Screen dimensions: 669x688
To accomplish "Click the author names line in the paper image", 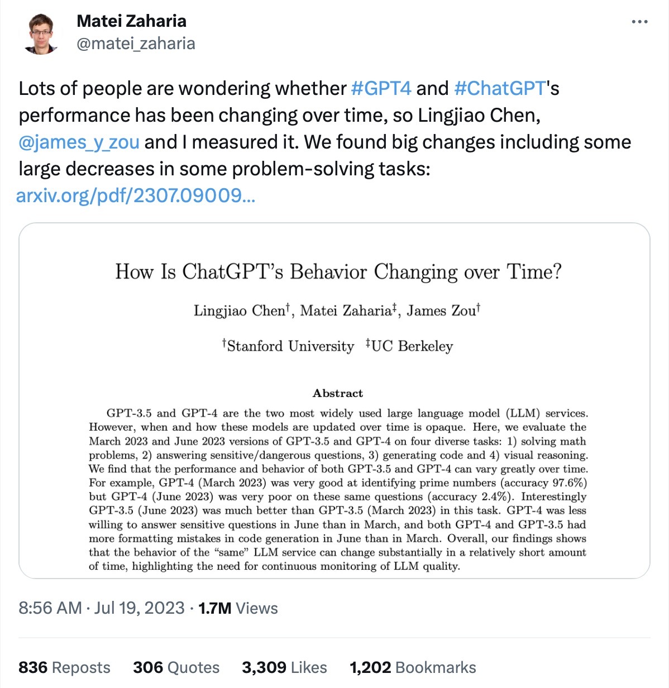I will (x=337, y=310).
